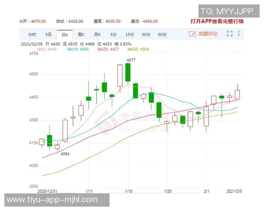Image resolution: width=264 pixels, height=211 pixels.
Task: Click the 低 4453 low value in data row
Action: 105,44
